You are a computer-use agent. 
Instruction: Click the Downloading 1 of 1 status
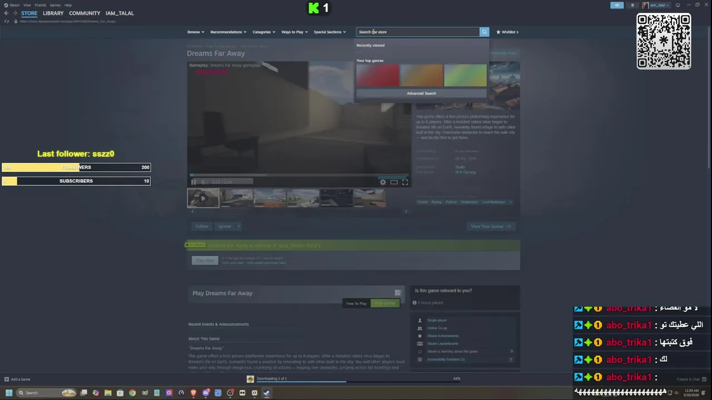(272, 378)
